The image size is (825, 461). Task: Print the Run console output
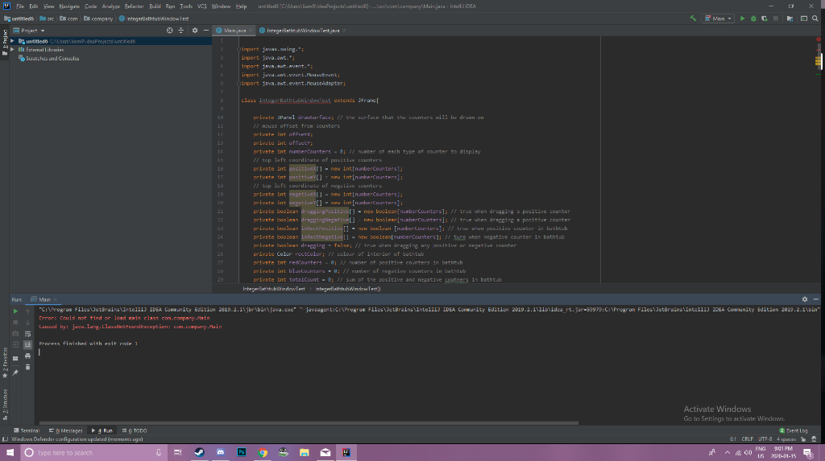(x=28, y=356)
